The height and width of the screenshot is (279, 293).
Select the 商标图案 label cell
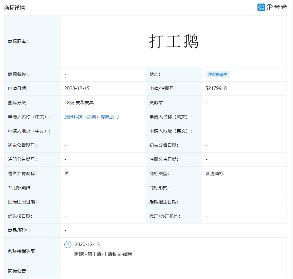[18, 42]
